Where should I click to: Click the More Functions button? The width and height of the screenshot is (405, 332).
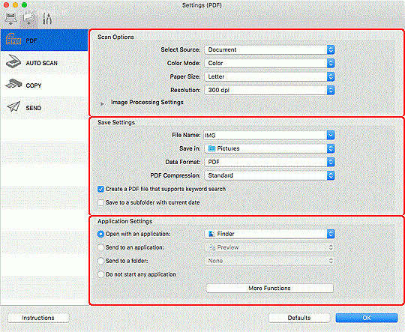tap(269, 288)
